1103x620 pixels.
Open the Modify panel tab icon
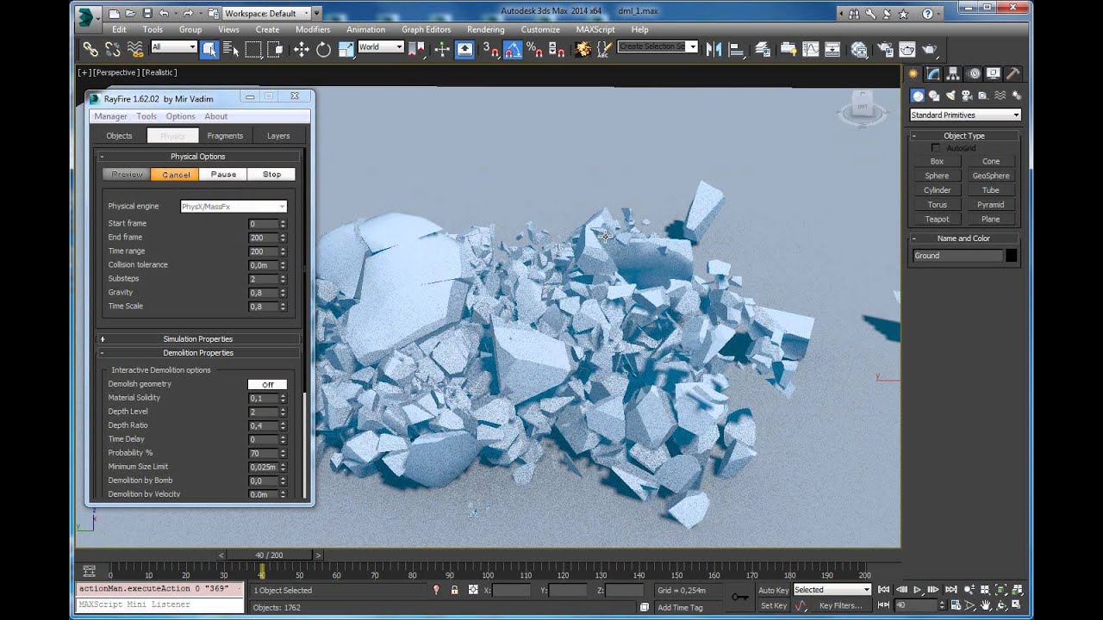tap(933, 74)
